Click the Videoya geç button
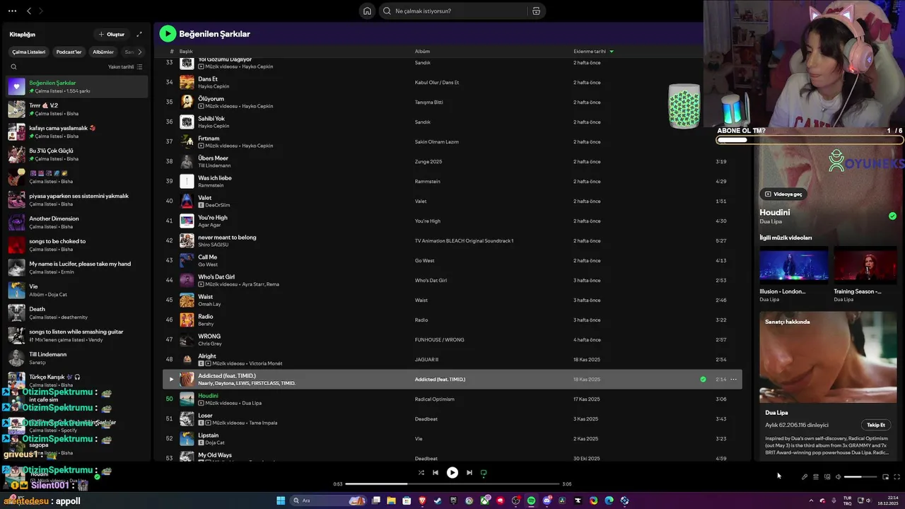 [784, 194]
